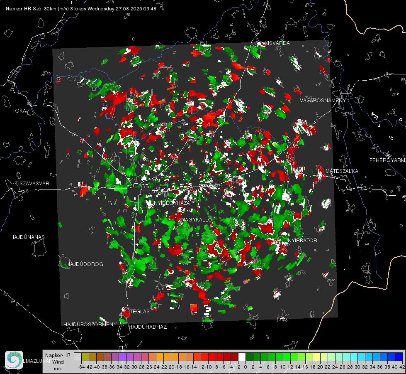Select the HAJDÚNÁNÁS city label
The image size is (406, 374).
tap(27, 237)
